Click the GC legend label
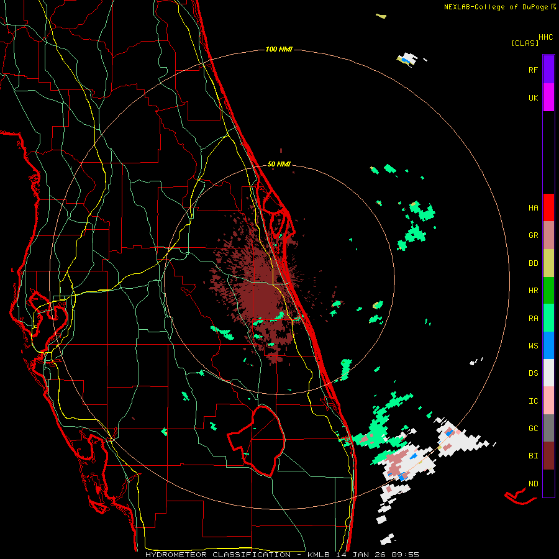This screenshot has width=559, height=559. pyautogui.click(x=533, y=429)
